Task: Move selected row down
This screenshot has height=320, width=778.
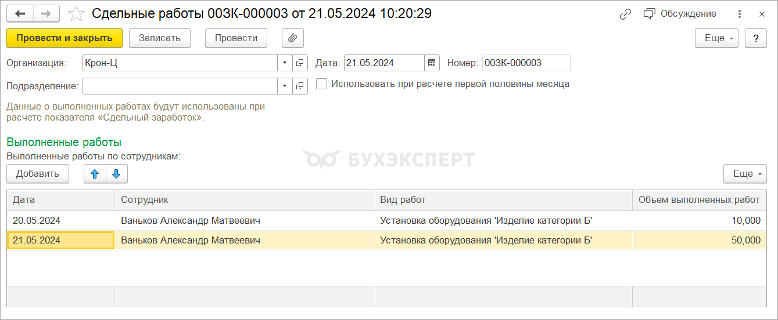Action: pyautogui.click(x=116, y=174)
